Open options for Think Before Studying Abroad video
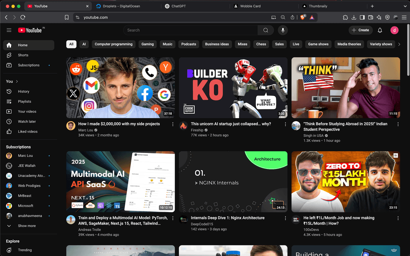This screenshot has width=410, height=256. [398, 124]
